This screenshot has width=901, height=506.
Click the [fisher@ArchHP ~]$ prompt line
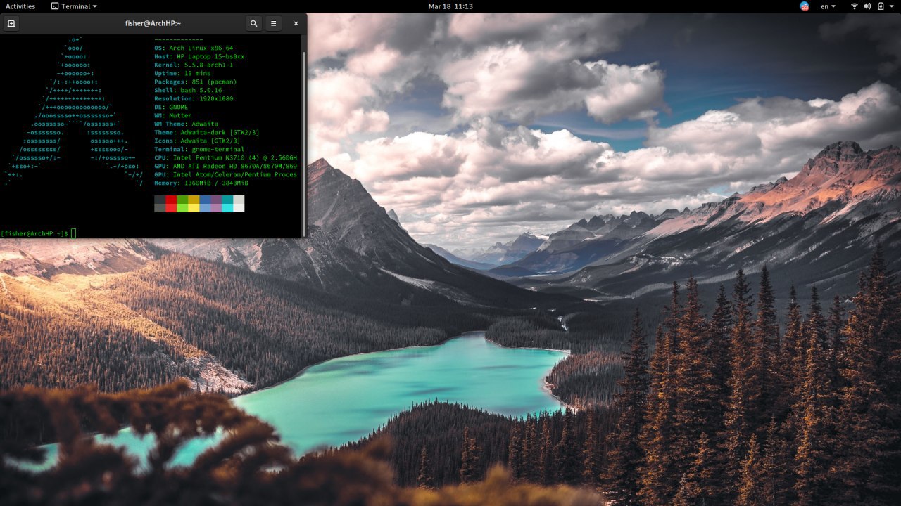[x=35, y=233]
